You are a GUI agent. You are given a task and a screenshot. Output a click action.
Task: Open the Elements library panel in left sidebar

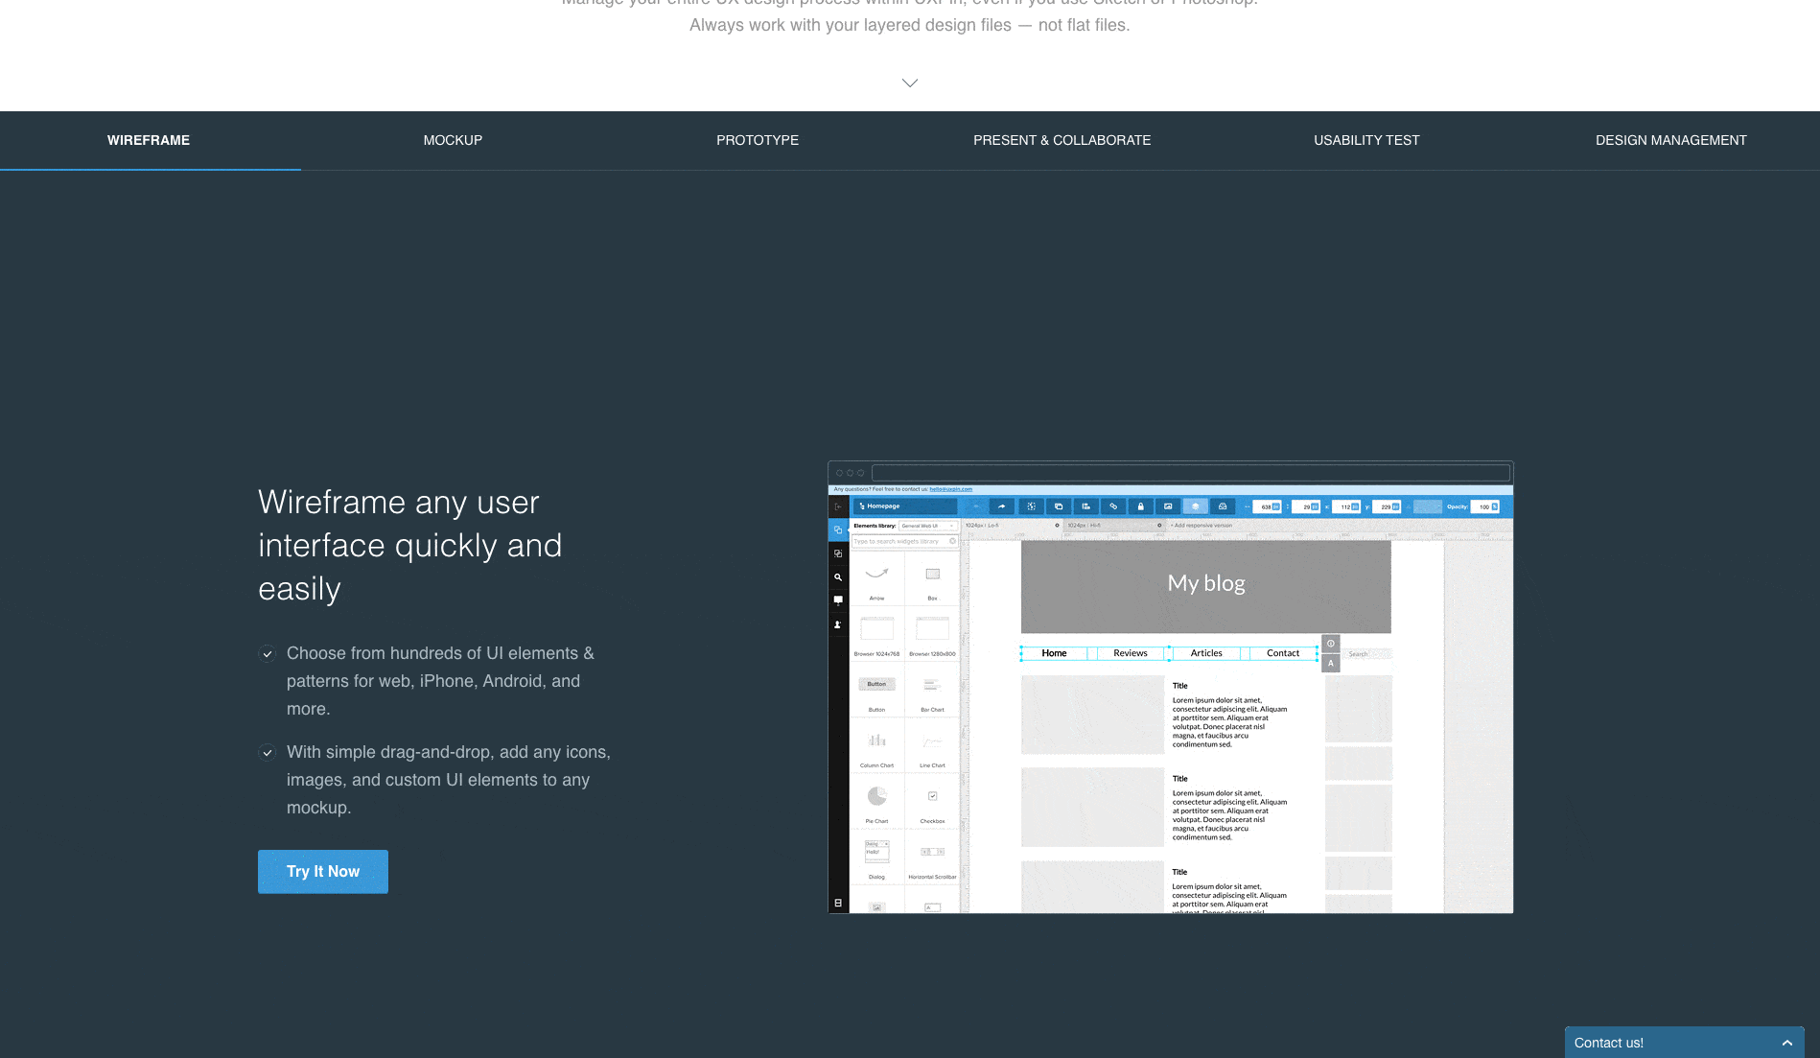839,529
